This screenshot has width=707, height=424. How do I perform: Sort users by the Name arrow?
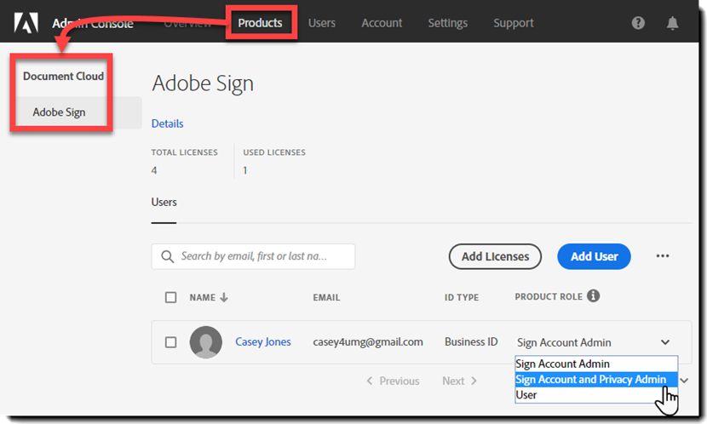pos(224,297)
